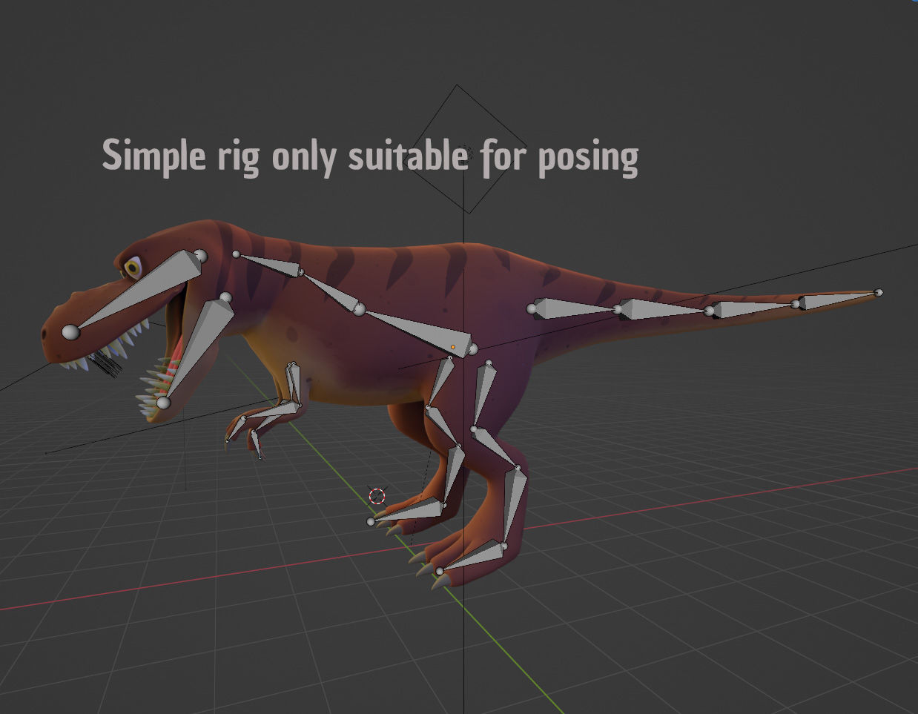918x714 pixels.
Task: Select the joint sphere at the tail tip
Action: (x=879, y=293)
